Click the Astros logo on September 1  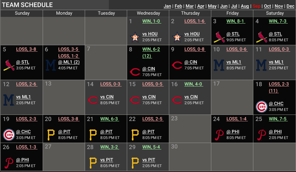(x=134, y=37)
